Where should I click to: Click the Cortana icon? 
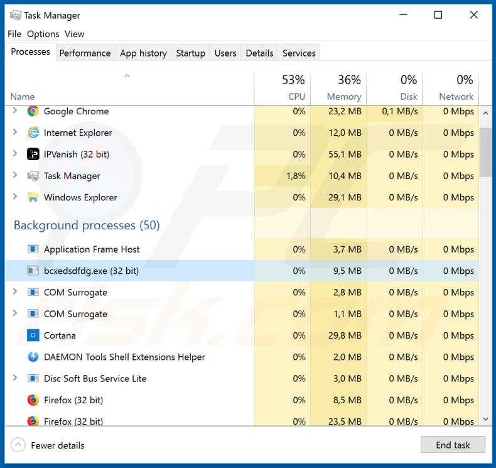33,335
